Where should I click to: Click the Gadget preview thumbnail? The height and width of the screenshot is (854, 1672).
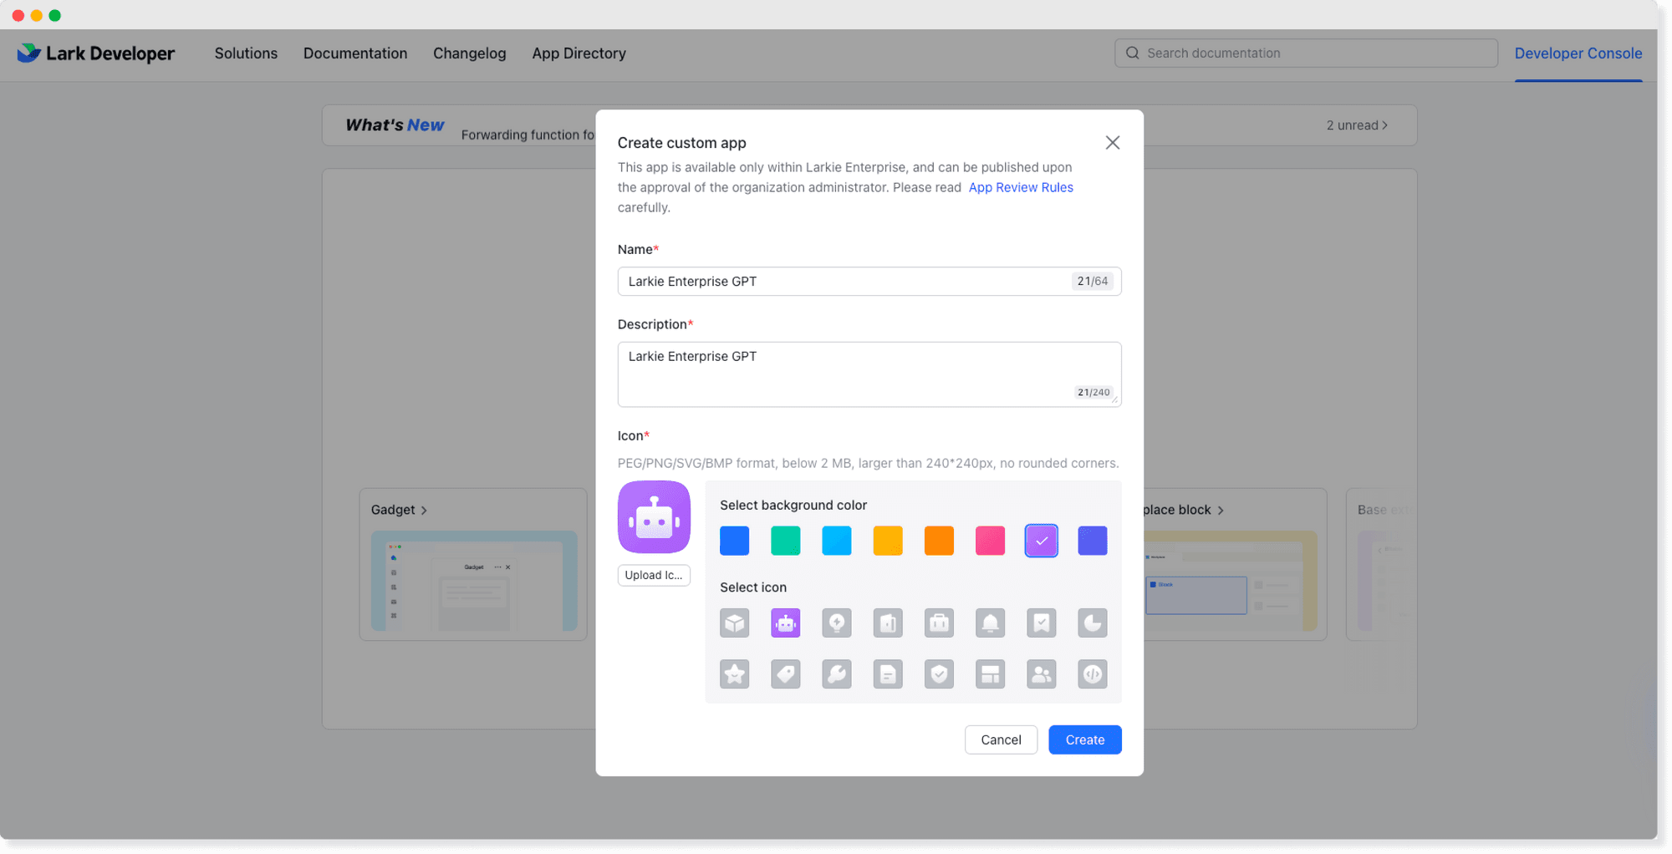(x=474, y=581)
